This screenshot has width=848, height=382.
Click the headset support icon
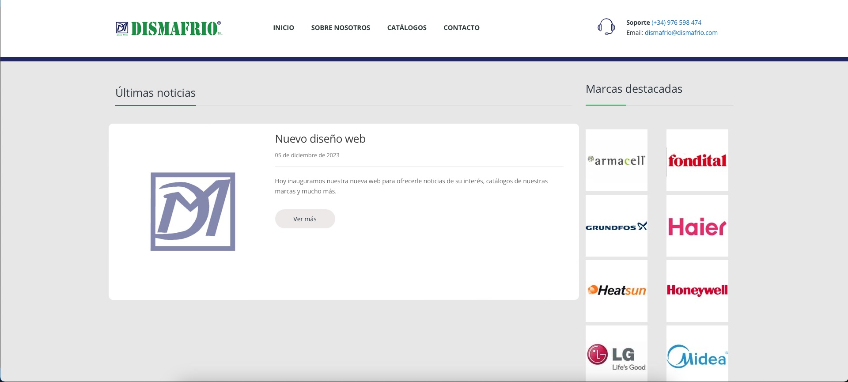606,27
